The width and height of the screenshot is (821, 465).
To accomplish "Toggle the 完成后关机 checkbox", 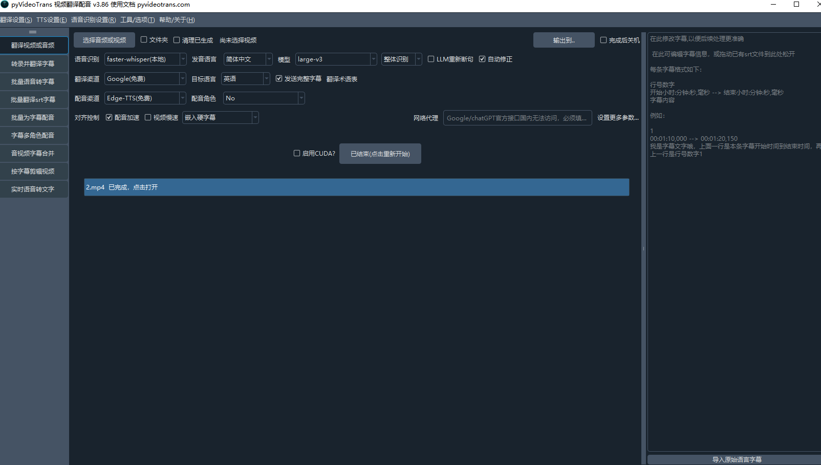I will coord(603,40).
